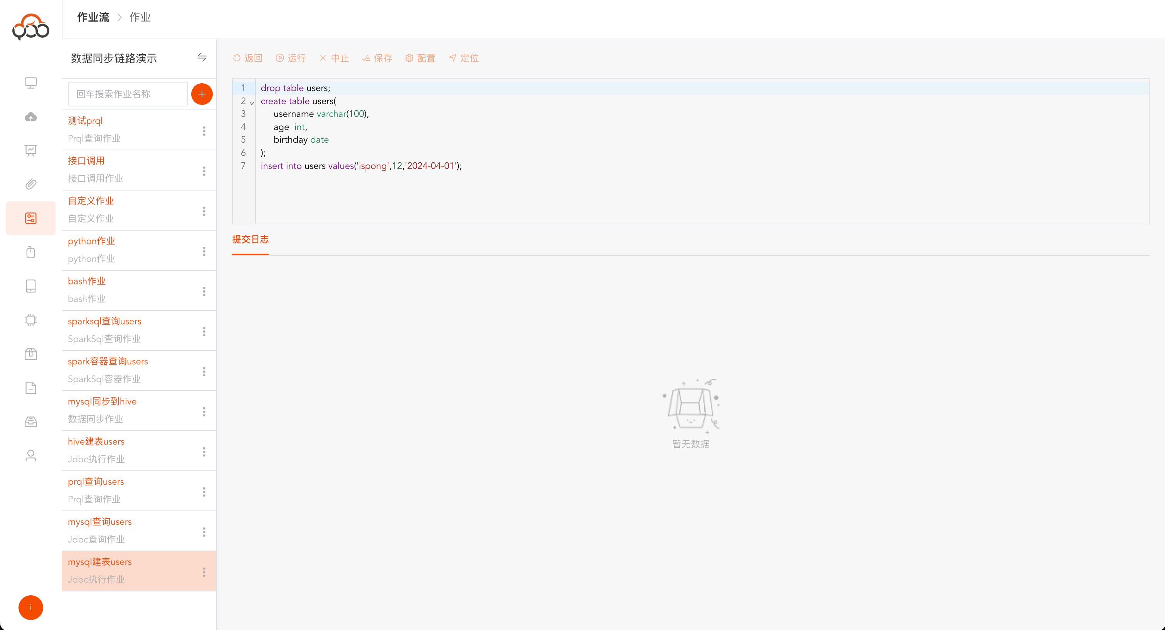This screenshot has width=1165, height=630.
Task: Open the cloud upload sidebar icon
Action: [x=31, y=117]
